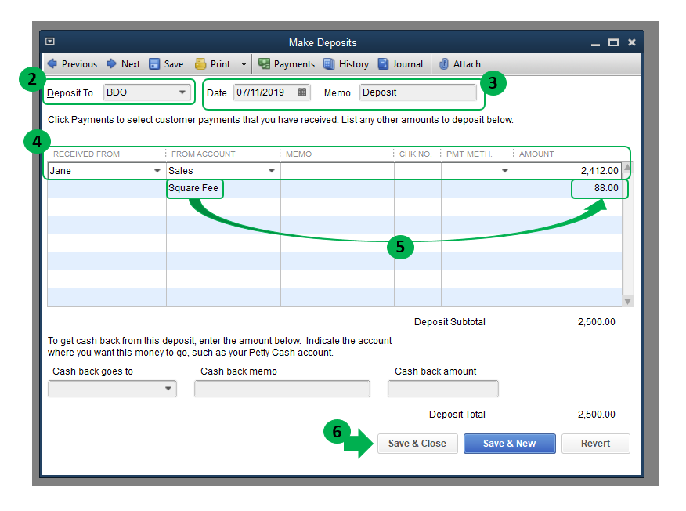Click the Received From column header

[87, 154]
